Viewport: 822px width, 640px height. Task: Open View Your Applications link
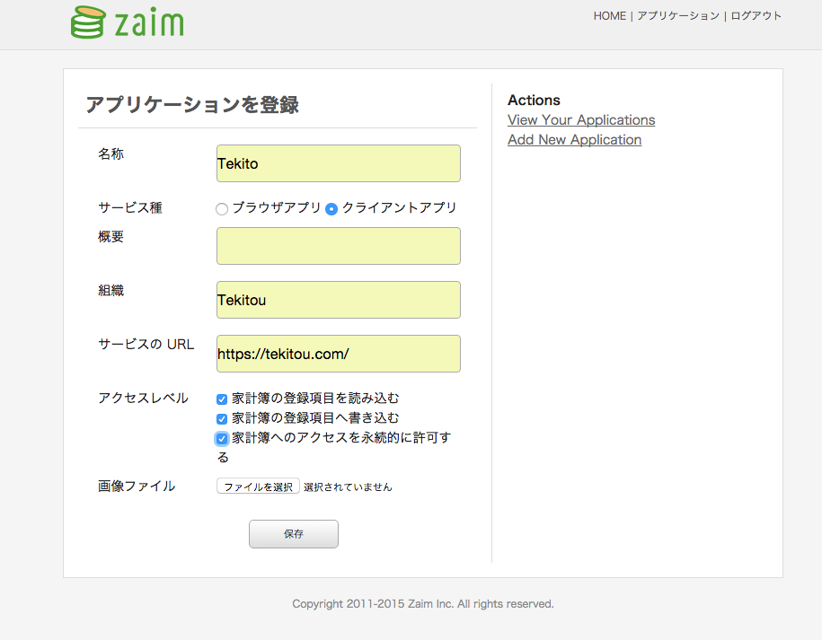coord(581,120)
